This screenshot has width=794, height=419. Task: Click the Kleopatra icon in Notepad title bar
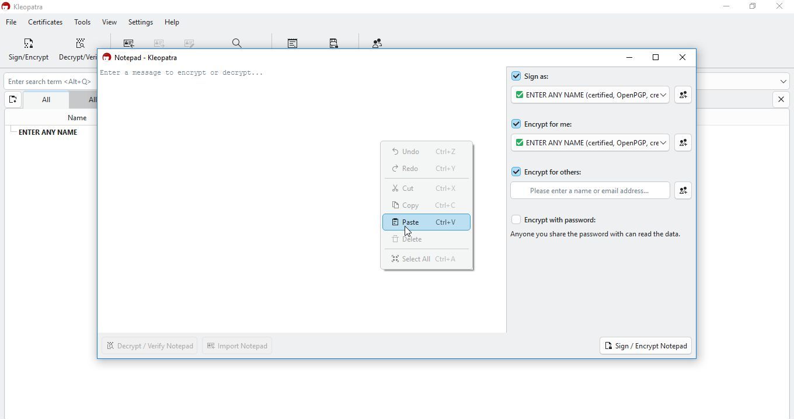coord(107,57)
